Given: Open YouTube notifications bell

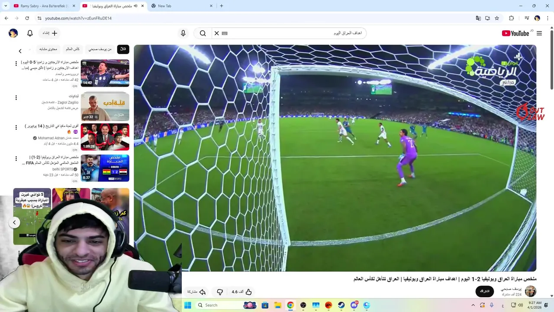Looking at the screenshot, I should coord(30,33).
